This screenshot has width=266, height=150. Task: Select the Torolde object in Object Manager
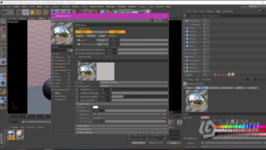click(x=193, y=53)
